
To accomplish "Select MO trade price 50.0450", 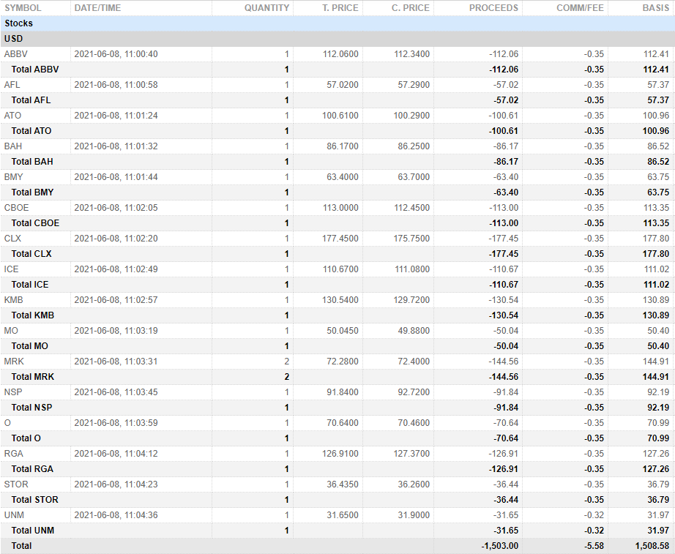I will point(342,331).
